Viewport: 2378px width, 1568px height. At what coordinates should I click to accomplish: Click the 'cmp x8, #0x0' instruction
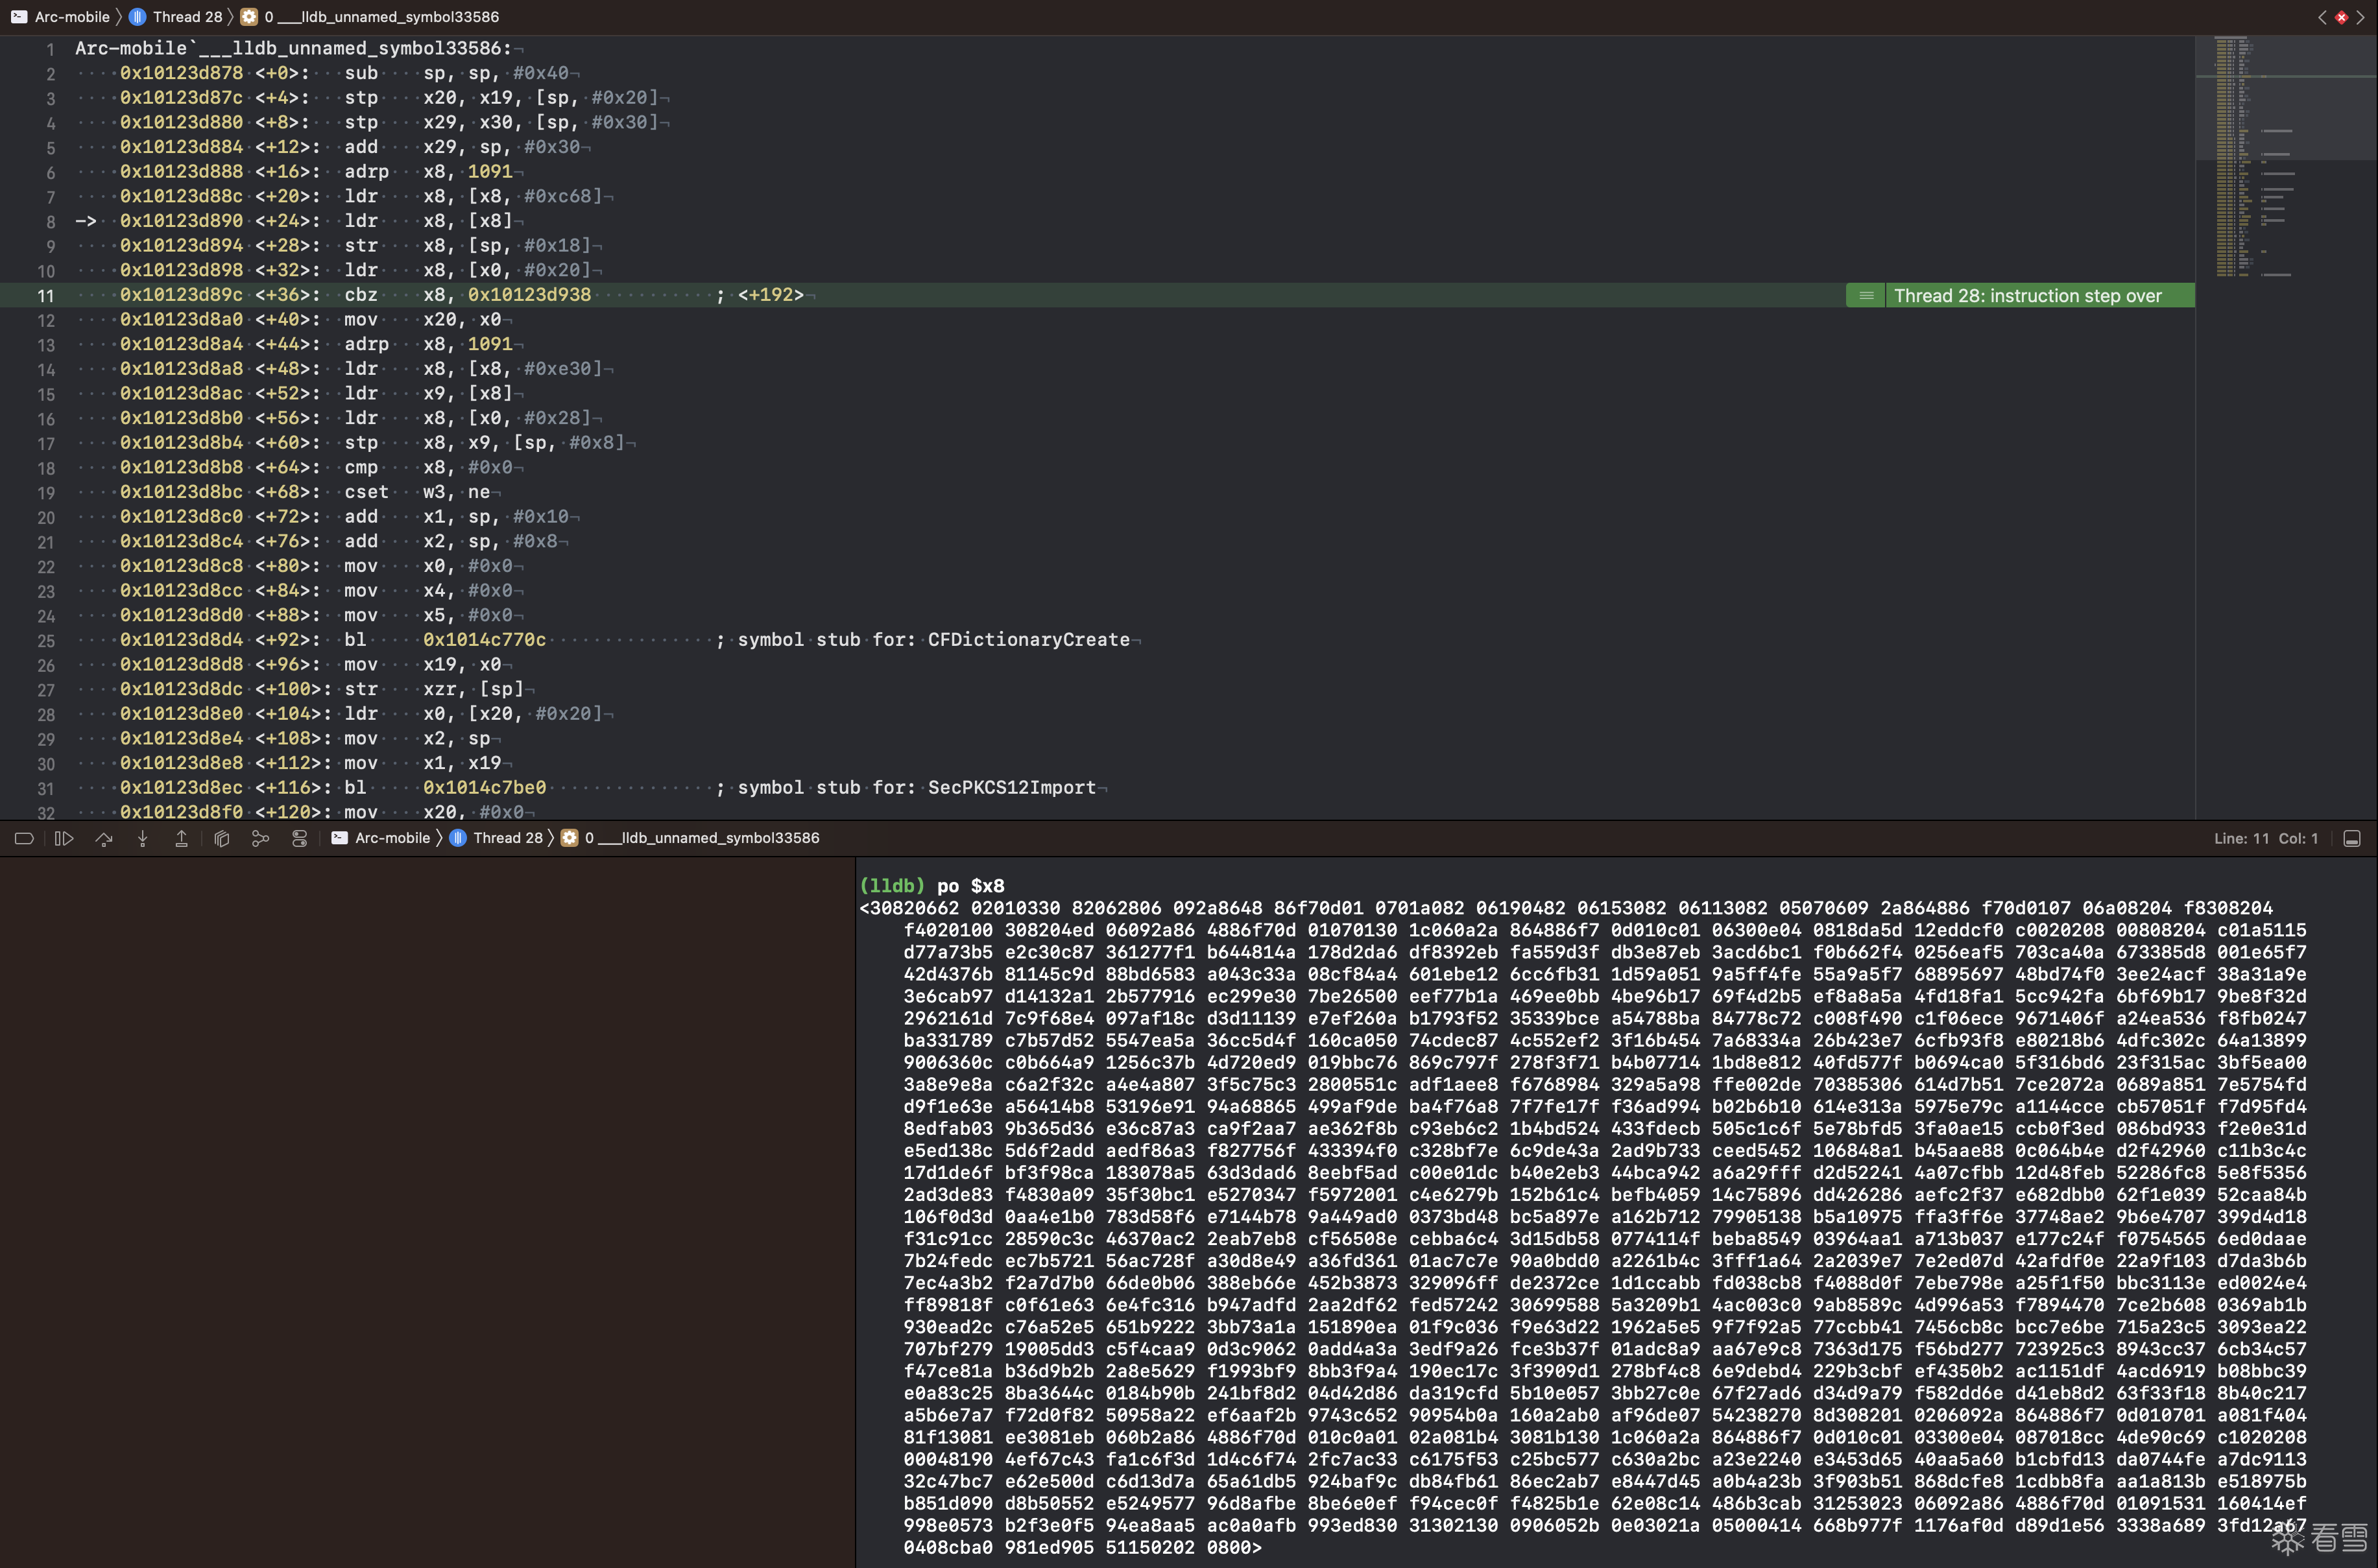point(428,467)
